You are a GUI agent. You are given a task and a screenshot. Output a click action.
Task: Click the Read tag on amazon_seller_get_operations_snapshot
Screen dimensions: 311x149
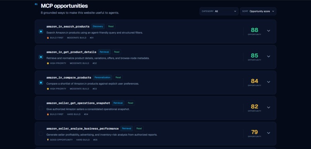point(130,103)
